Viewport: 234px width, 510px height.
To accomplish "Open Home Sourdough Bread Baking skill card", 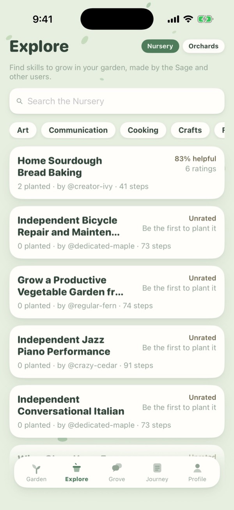I will (117, 173).
